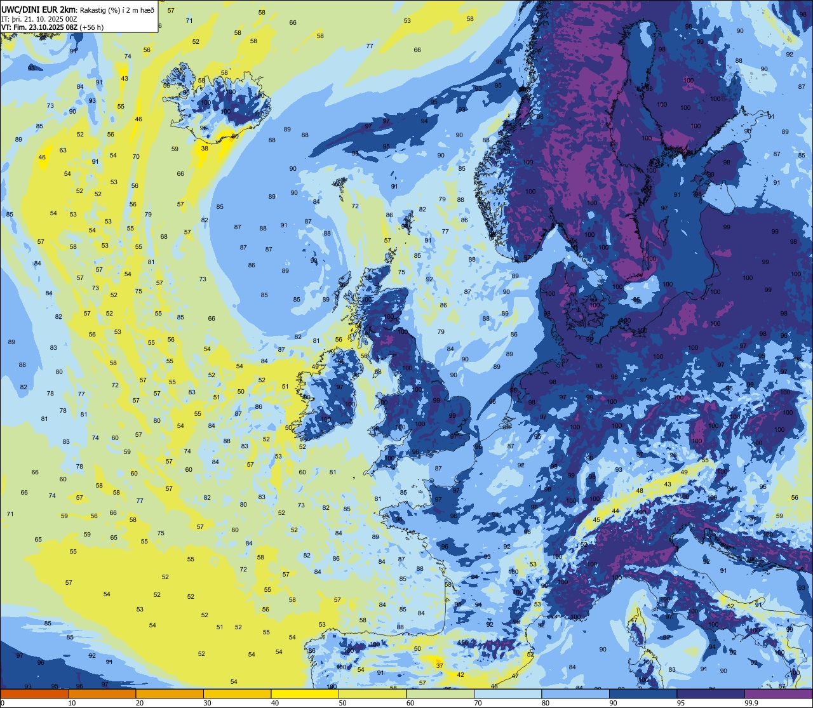813x708 pixels.
Task: Select the humidity value "42" on the map
Action: (461, 675)
